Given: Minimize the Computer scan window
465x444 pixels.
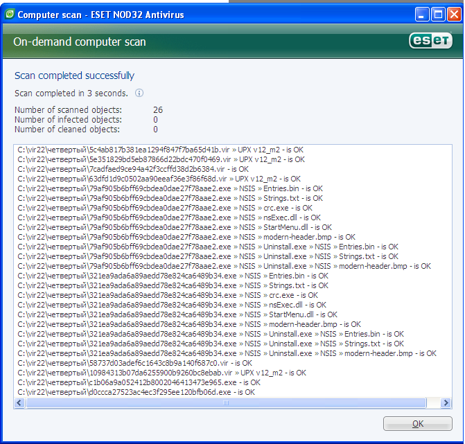Looking at the screenshot, I should (x=422, y=15).
